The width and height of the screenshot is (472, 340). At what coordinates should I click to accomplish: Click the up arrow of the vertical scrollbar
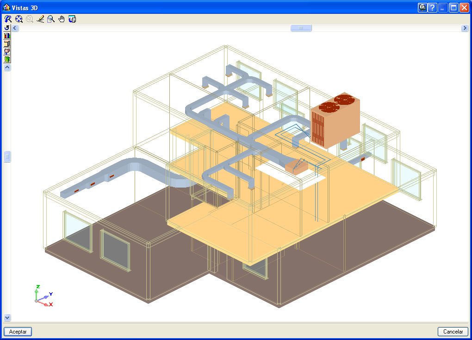coord(7,67)
